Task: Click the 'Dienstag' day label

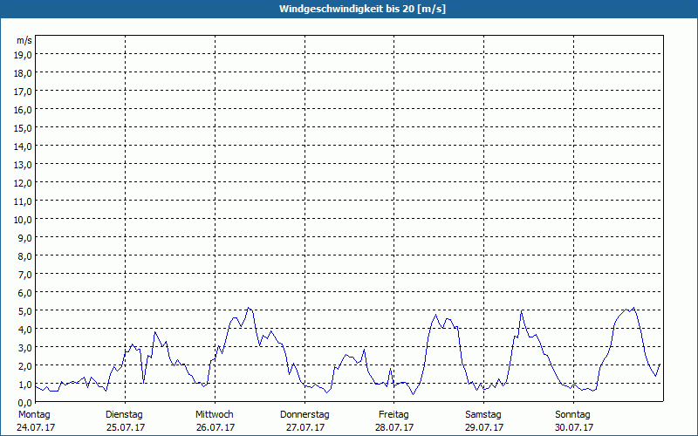Action: pos(124,415)
